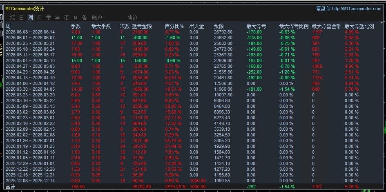Switch to the 综 summary tab
Screen dimensions: 386x192
tap(12, 18)
